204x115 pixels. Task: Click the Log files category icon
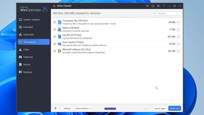click(60, 37)
